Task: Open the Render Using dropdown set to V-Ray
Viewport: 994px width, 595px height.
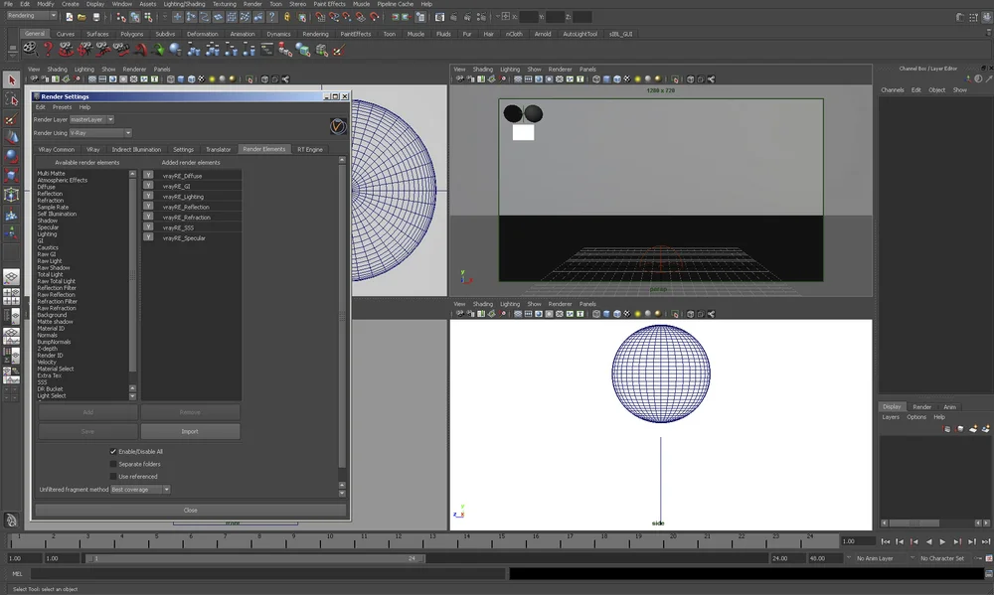Action: coord(99,132)
